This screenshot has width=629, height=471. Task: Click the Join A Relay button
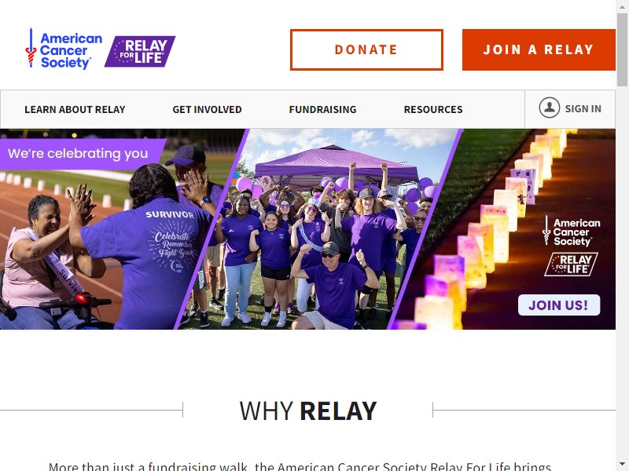point(539,49)
